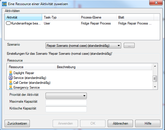Image resolution: width=165 pixels, height=130 pixels.
Task: Open the Priorität der Aktivität dropdown
Action: [x=66, y=96]
